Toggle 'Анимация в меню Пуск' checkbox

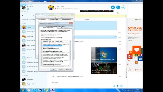pos(42,41)
